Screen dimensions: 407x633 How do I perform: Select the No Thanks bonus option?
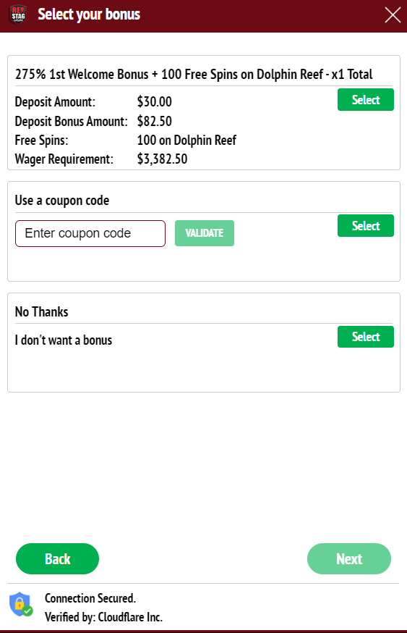tap(366, 337)
